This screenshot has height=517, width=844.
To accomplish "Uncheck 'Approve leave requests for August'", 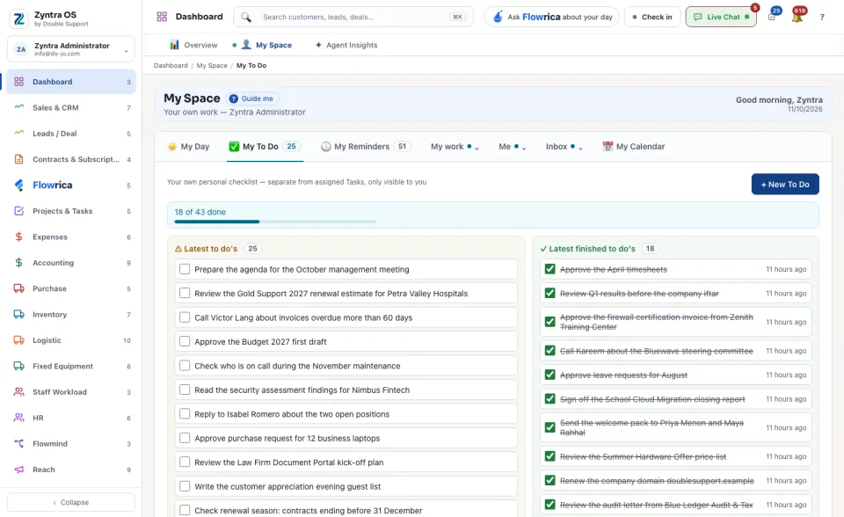I will tap(549, 375).
